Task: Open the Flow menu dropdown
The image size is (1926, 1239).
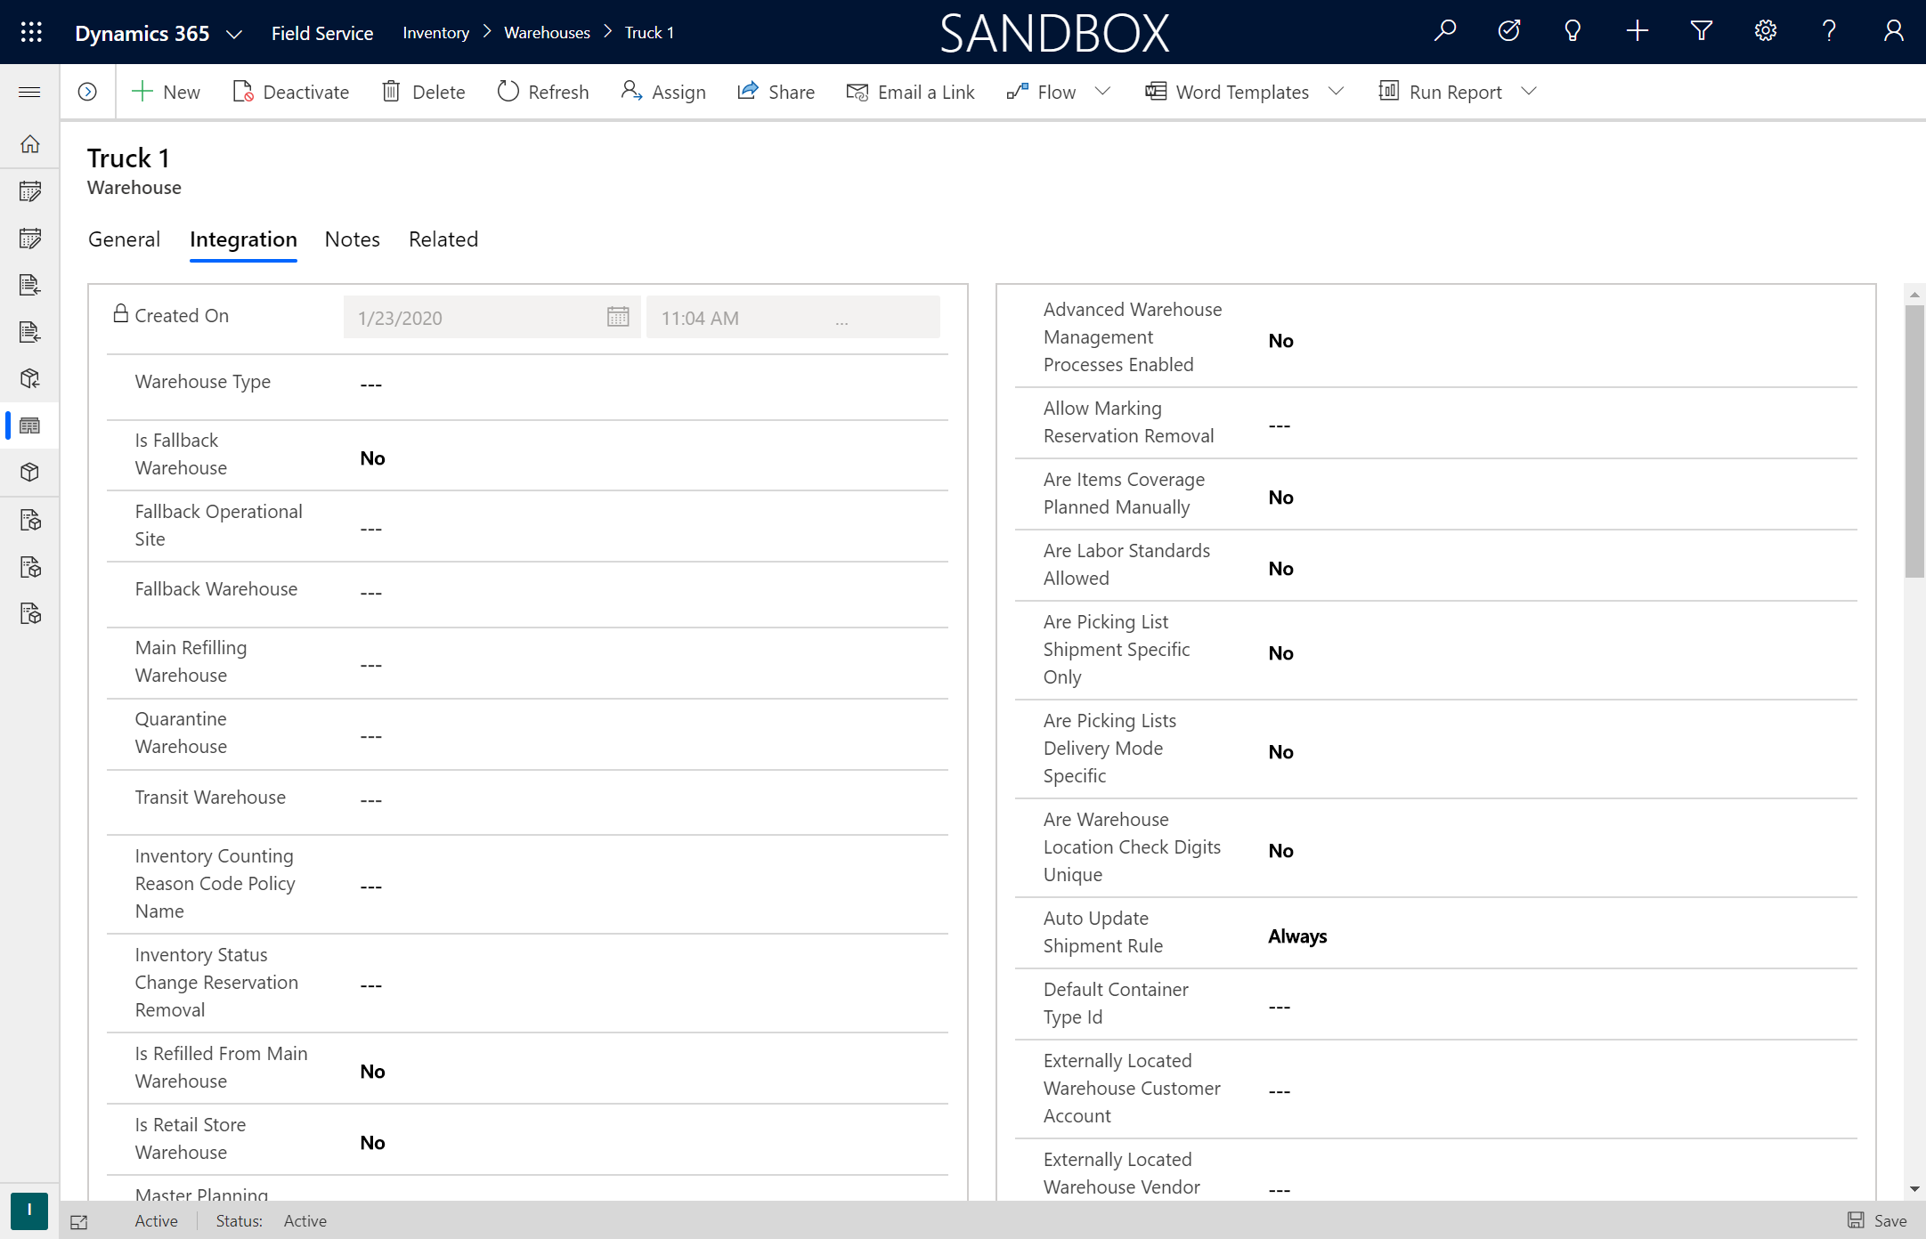Action: (x=1103, y=91)
